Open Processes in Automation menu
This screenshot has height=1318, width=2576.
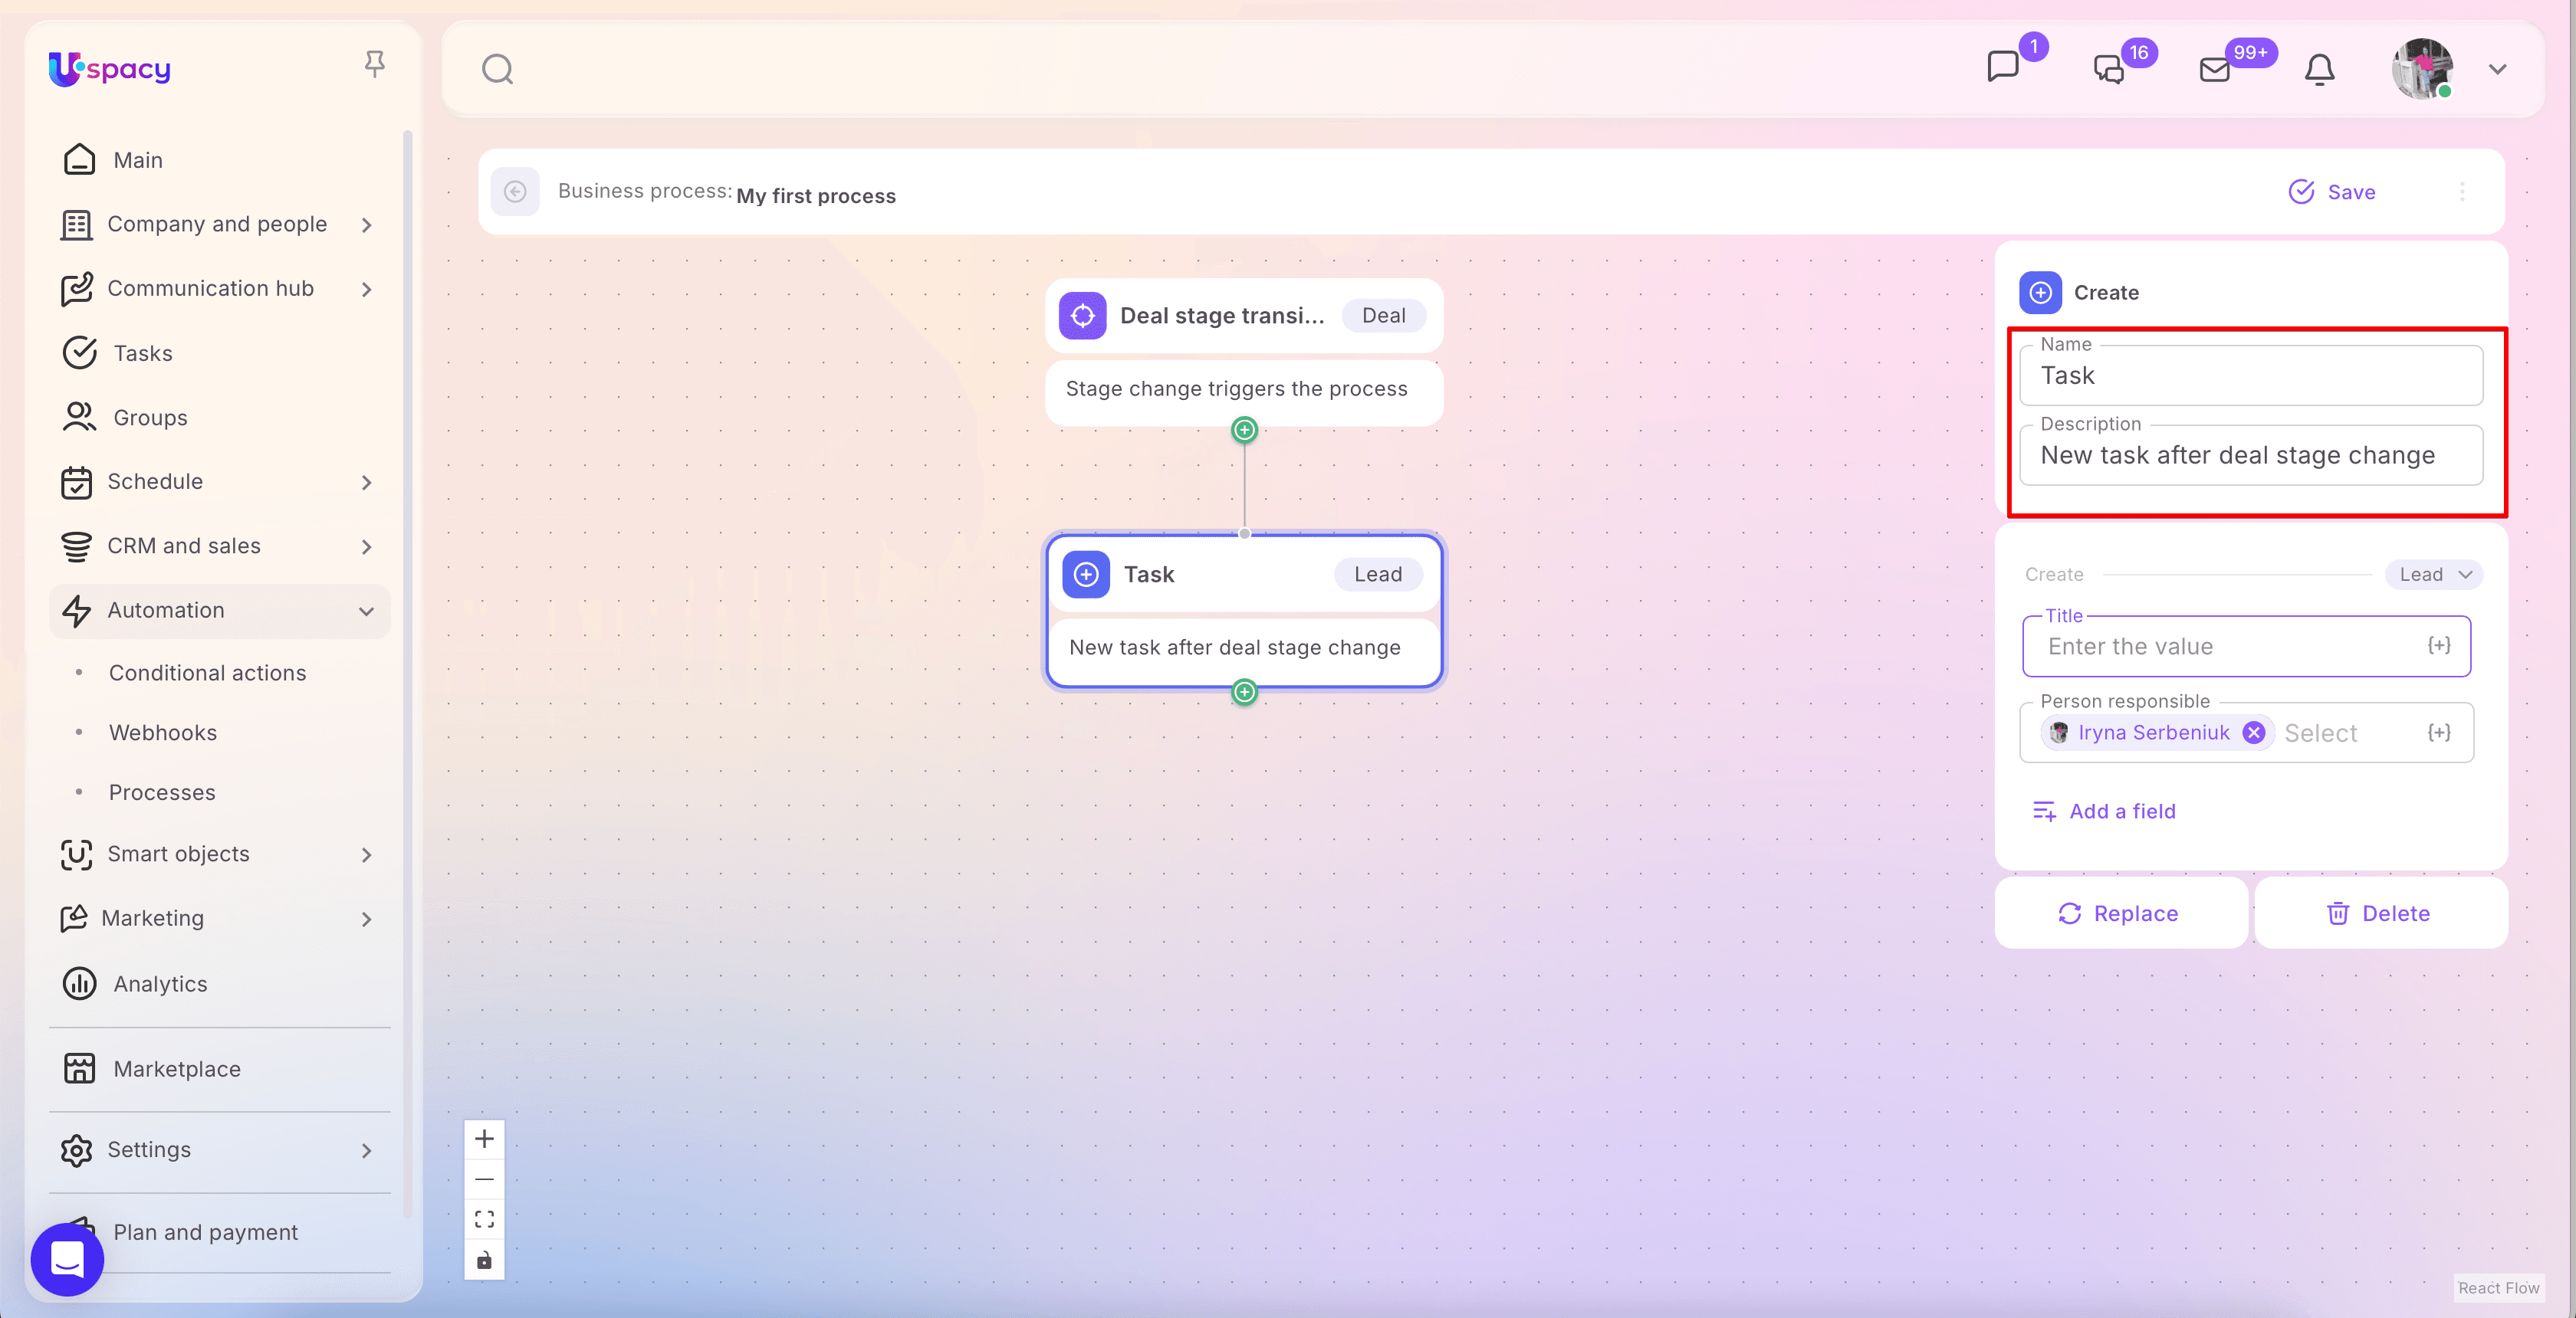coord(162,792)
